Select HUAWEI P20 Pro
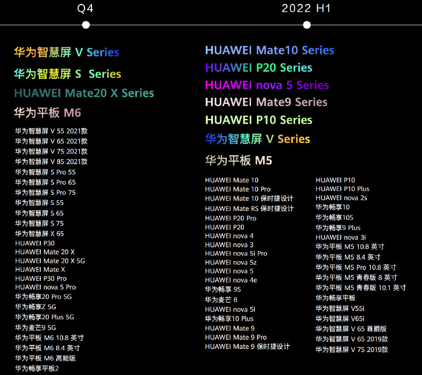 click(231, 218)
